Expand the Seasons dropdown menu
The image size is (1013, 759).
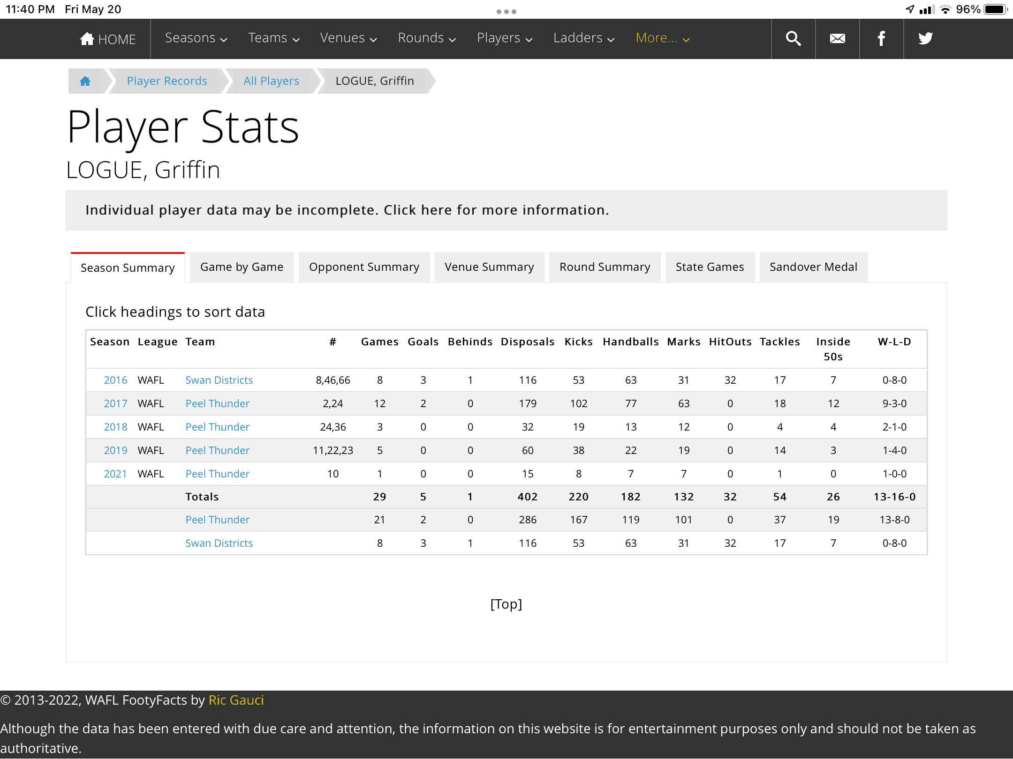click(196, 38)
